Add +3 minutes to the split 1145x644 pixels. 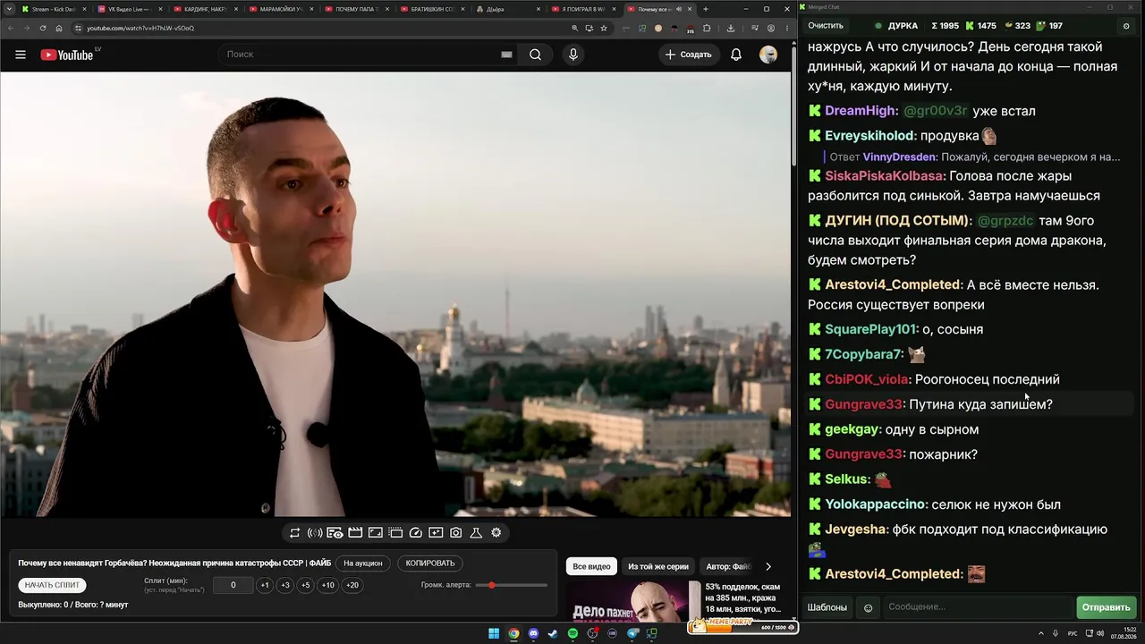(285, 585)
